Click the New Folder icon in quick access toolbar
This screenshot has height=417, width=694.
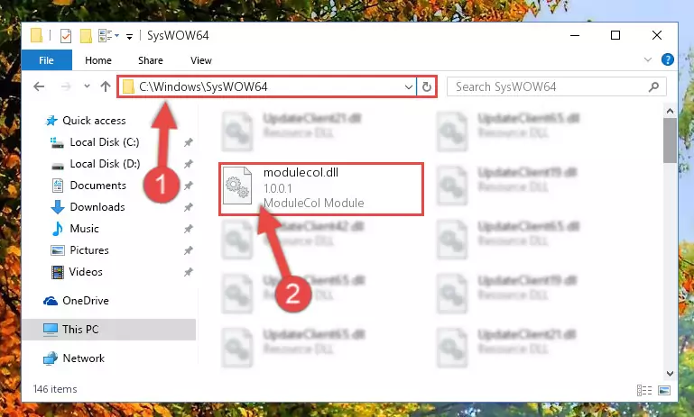click(86, 36)
